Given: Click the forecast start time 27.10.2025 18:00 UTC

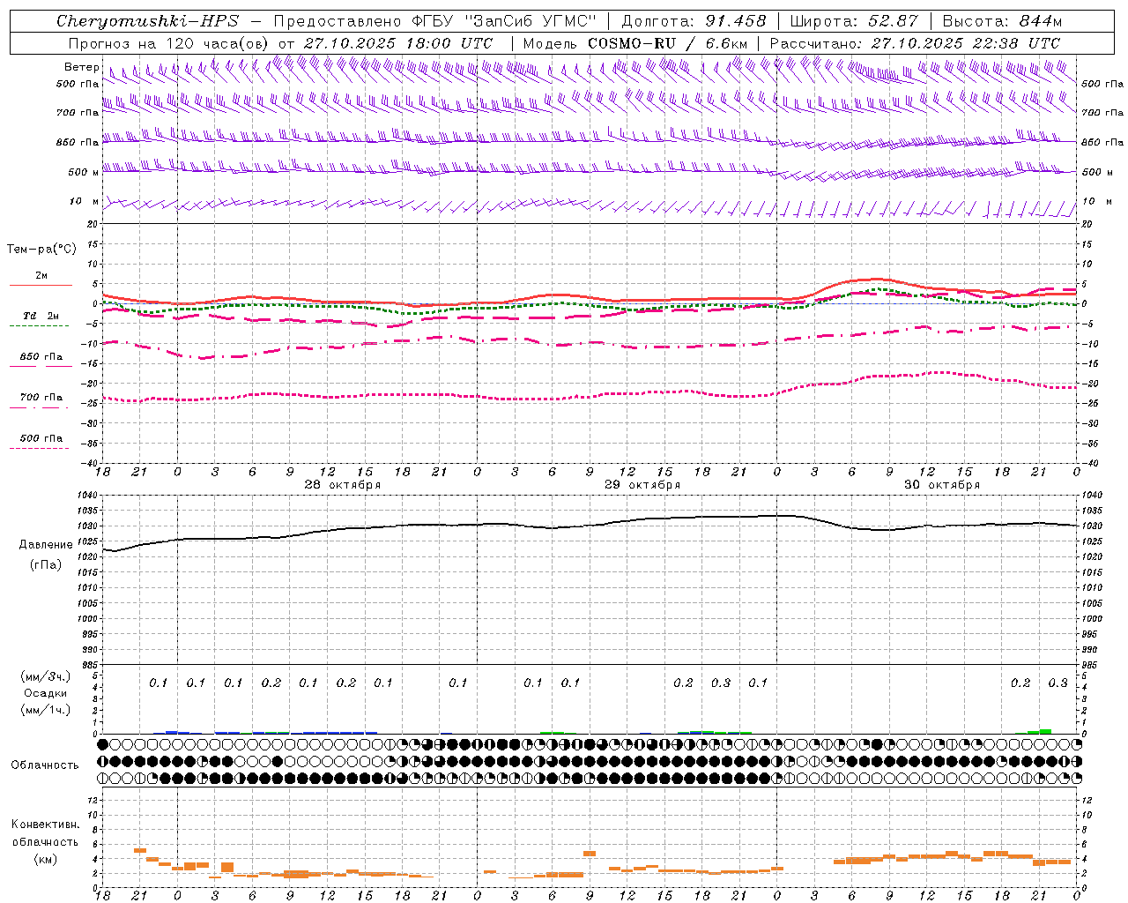Looking at the screenshot, I should pyautogui.click(x=398, y=43).
